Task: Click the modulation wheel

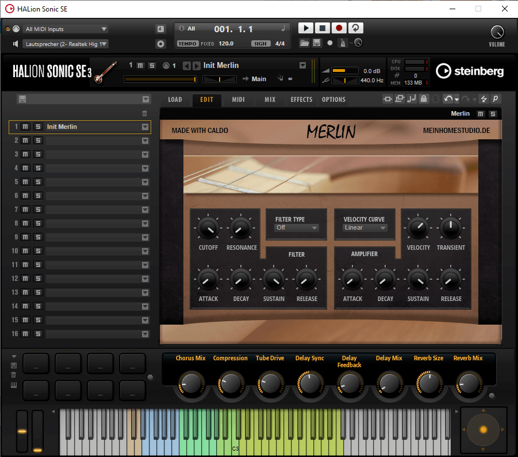Action: (x=37, y=431)
